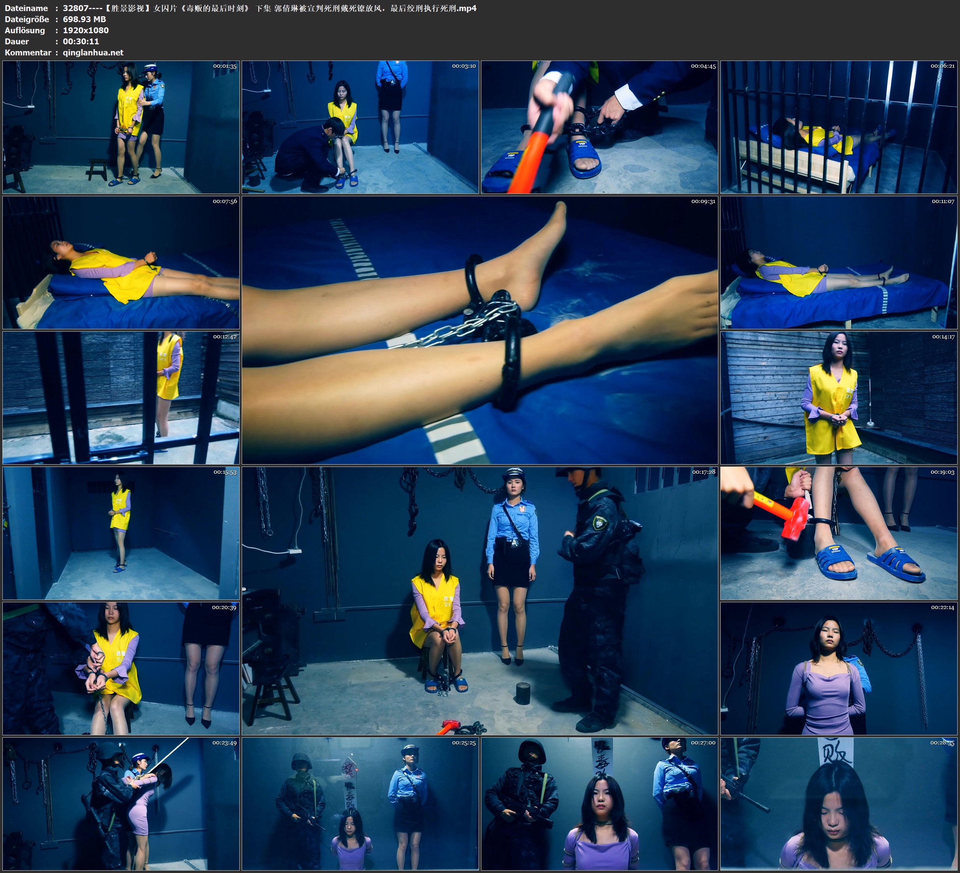
Task: Select the thumbnail marked 00:04:45
Action: 599,127
